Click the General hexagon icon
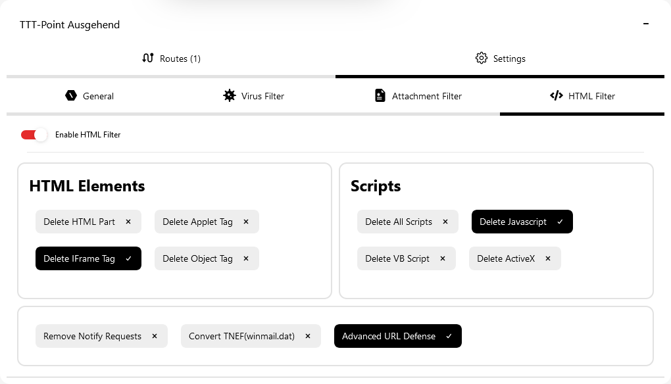The width and height of the screenshot is (671, 384). 71,96
